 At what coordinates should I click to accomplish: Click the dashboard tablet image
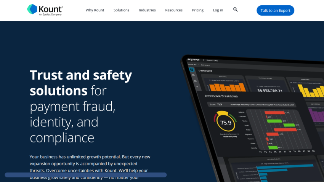(x=252, y=119)
